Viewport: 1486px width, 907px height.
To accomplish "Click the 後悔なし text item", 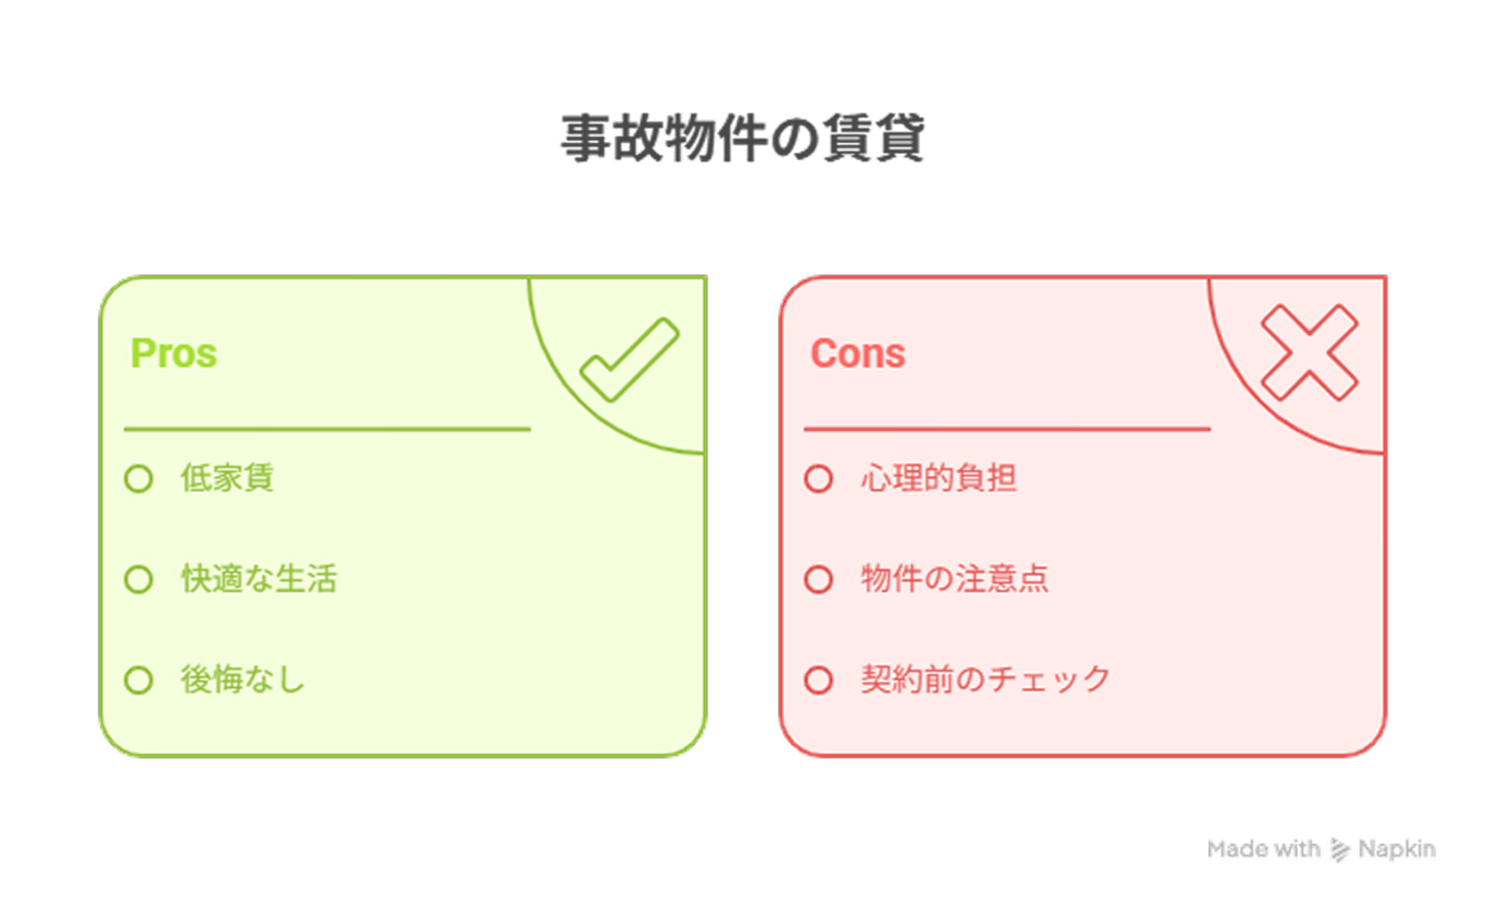I will (x=242, y=679).
